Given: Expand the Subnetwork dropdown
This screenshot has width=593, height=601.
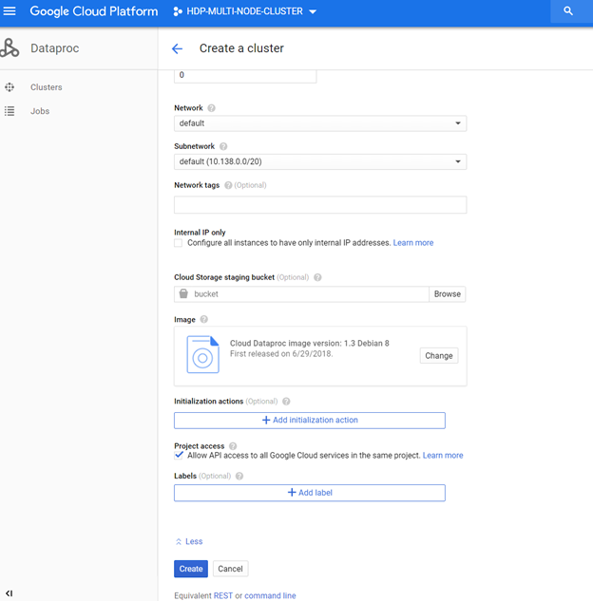Looking at the screenshot, I should (x=320, y=161).
